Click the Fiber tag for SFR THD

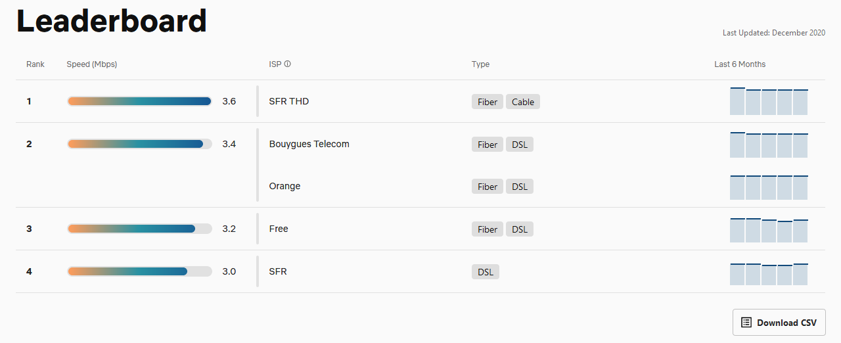coord(487,102)
